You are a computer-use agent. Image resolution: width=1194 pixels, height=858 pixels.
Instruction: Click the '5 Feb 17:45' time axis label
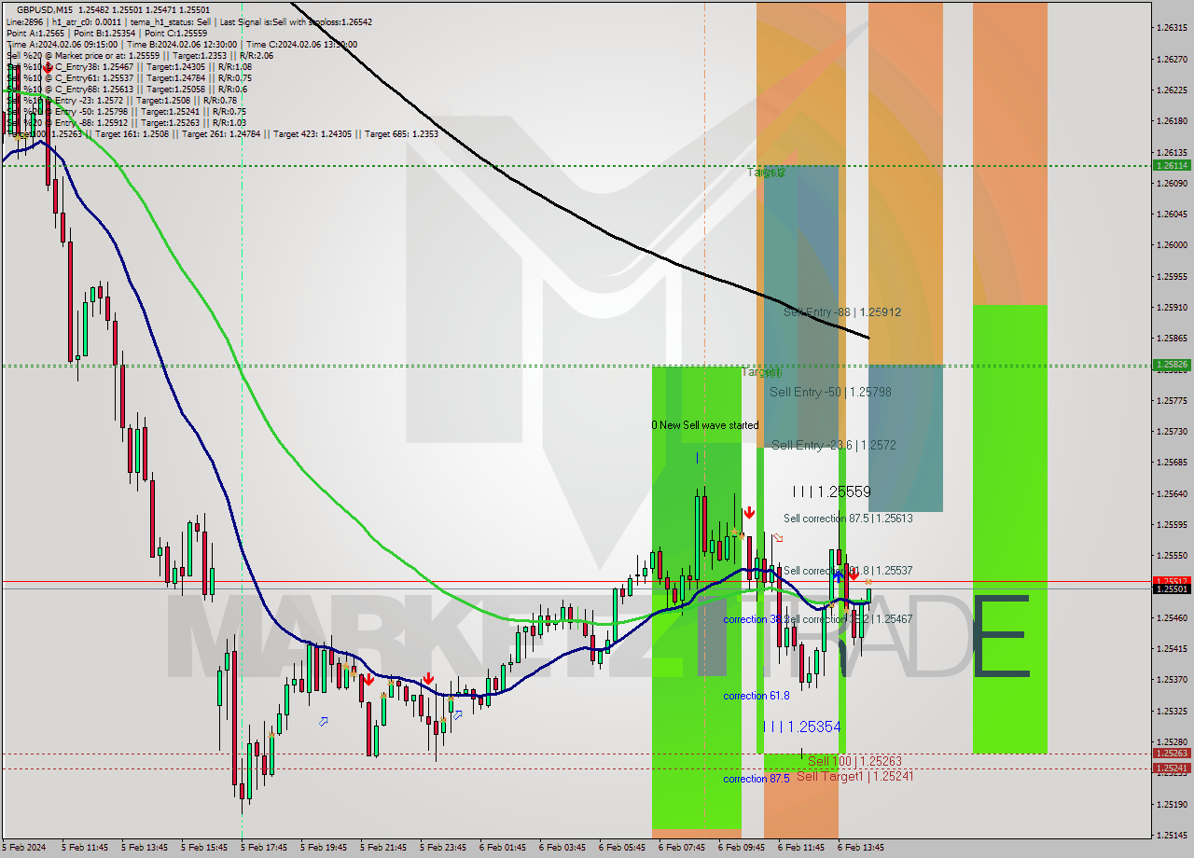tap(264, 848)
